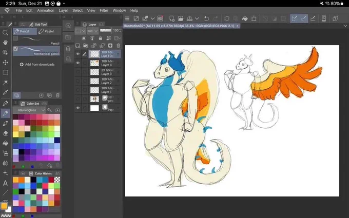Image resolution: width=349 pixels, height=218 pixels.
Task: Open the stainedglass color set dropdown
Action: coord(29,110)
